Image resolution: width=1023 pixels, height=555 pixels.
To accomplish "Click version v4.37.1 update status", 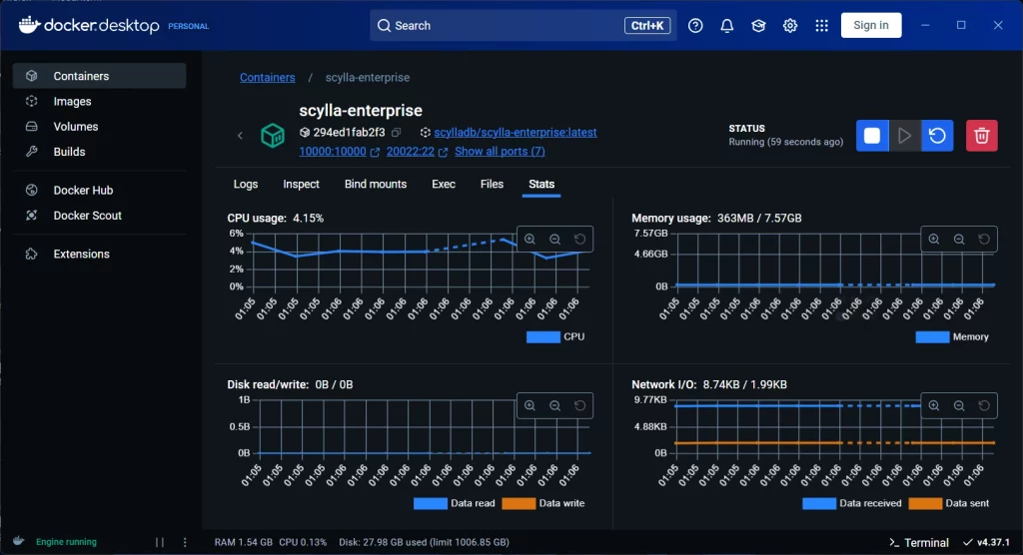I will (986, 542).
